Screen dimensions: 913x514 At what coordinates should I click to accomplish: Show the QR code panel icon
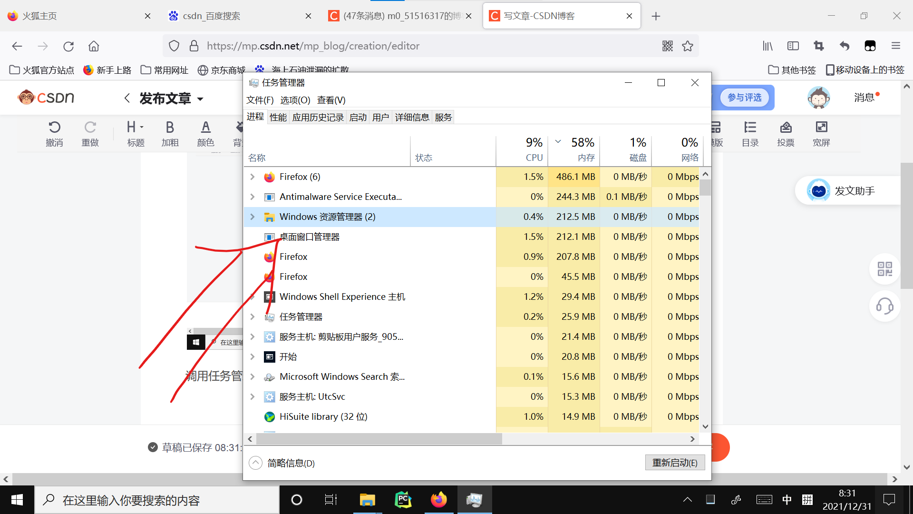click(x=884, y=269)
